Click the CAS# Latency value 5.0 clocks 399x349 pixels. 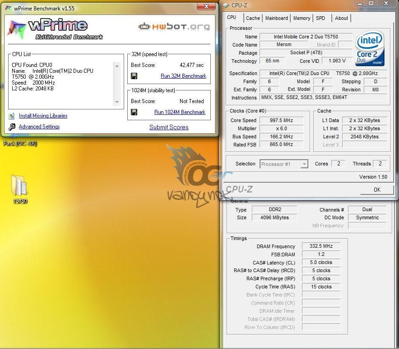[321, 263]
